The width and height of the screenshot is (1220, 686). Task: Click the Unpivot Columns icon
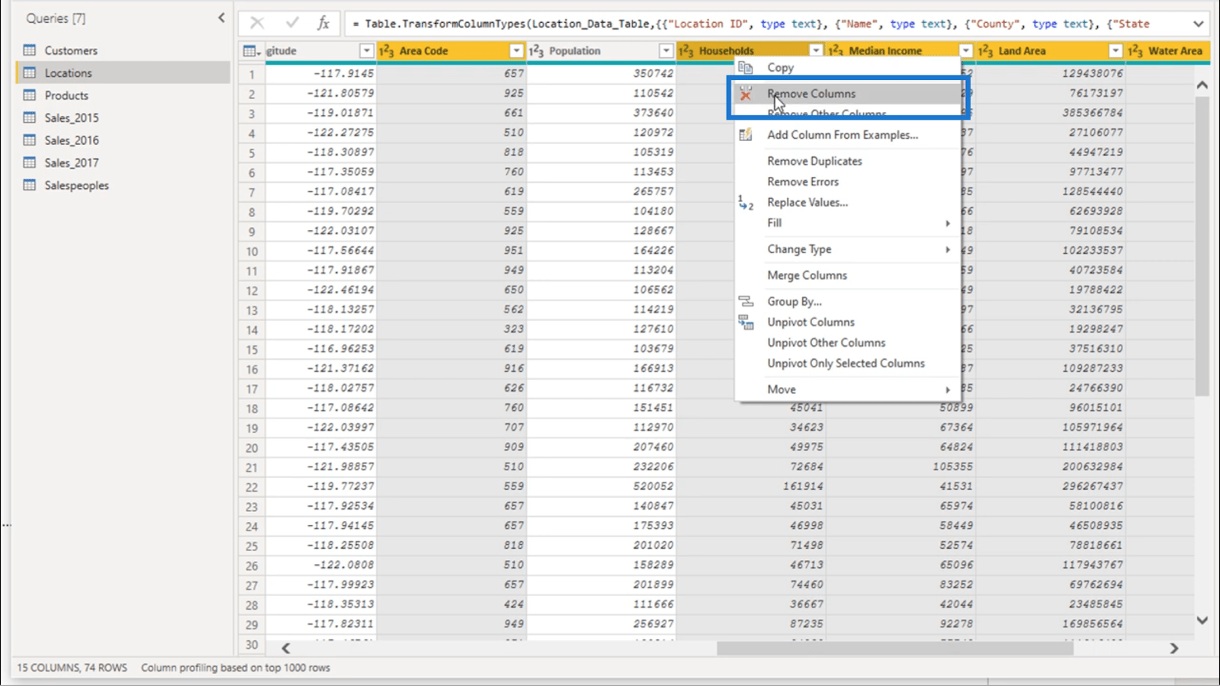point(746,322)
